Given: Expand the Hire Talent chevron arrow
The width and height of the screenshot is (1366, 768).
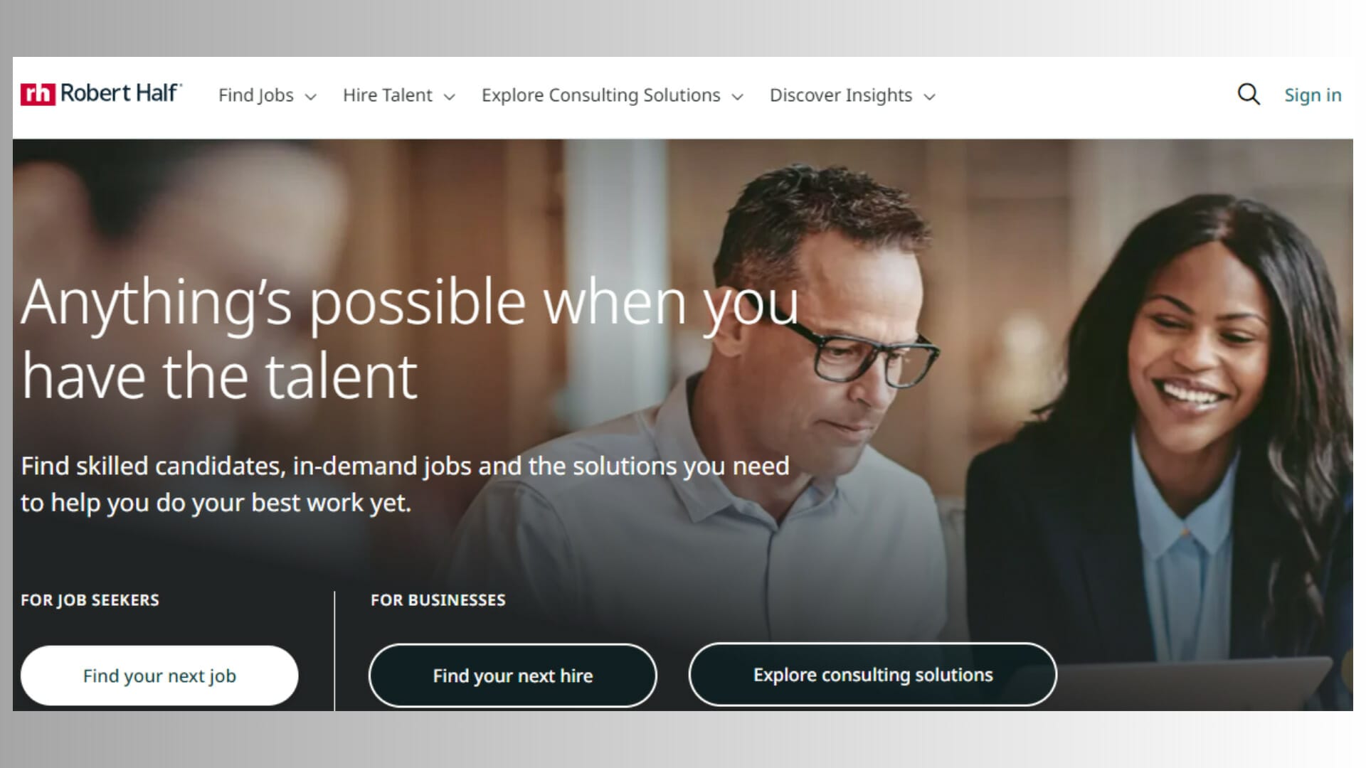Looking at the screenshot, I should pos(450,97).
